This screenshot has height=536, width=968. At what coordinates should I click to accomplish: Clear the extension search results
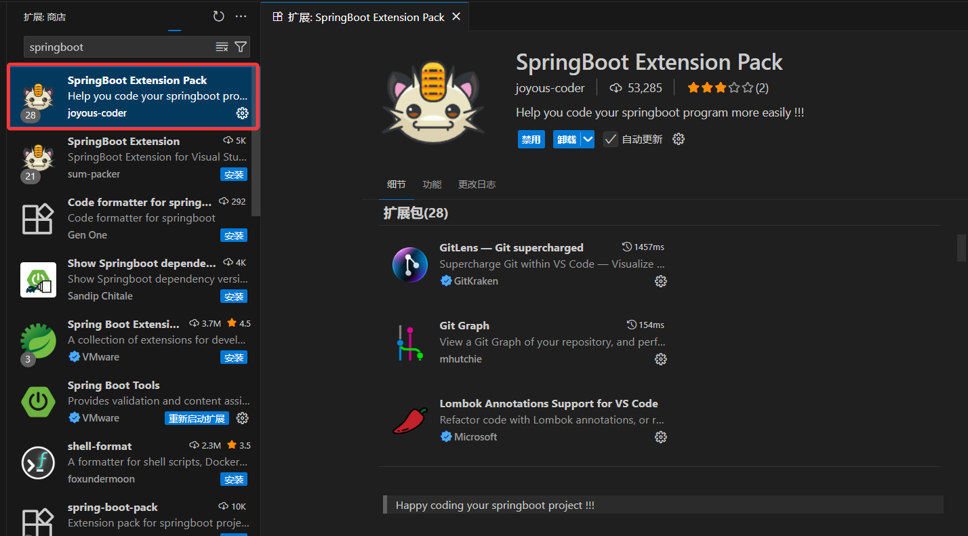[x=222, y=47]
